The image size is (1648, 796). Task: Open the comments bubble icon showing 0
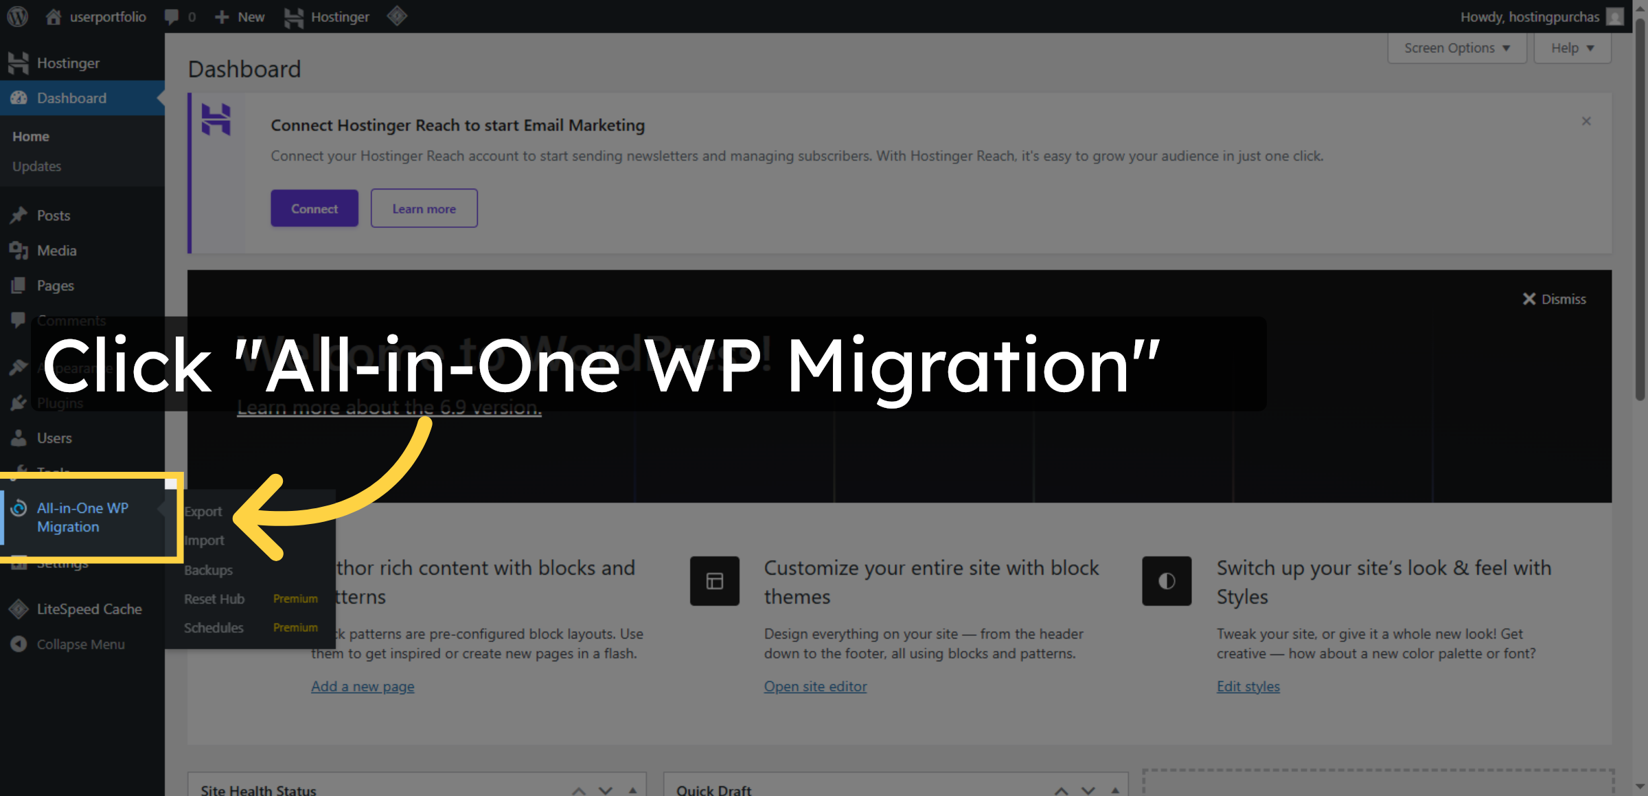coord(172,16)
